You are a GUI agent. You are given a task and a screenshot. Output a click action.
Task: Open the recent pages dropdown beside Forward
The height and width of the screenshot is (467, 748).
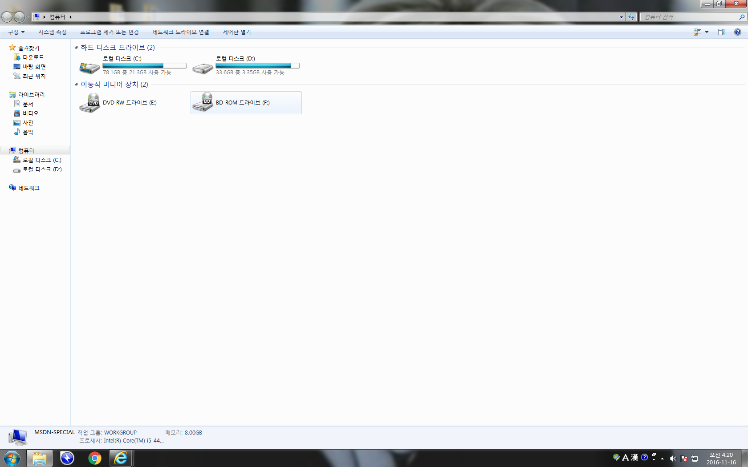[28, 17]
